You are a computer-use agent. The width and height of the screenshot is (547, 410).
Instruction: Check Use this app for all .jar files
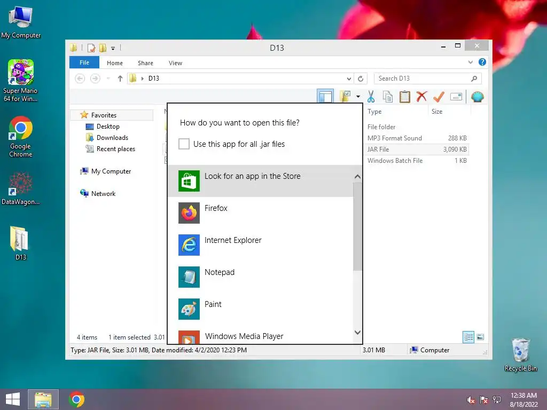coord(184,144)
